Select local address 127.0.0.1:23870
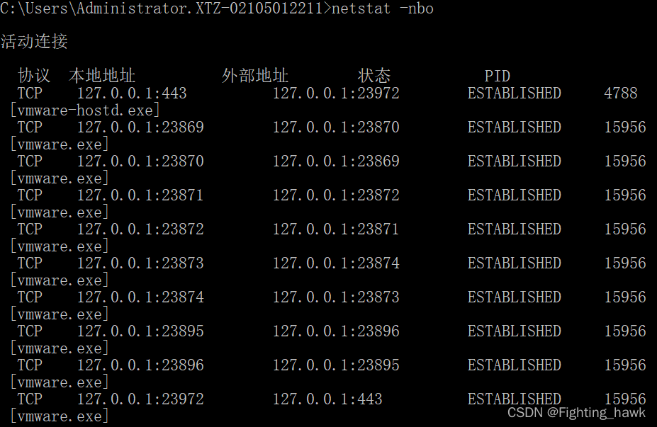 pos(140,161)
